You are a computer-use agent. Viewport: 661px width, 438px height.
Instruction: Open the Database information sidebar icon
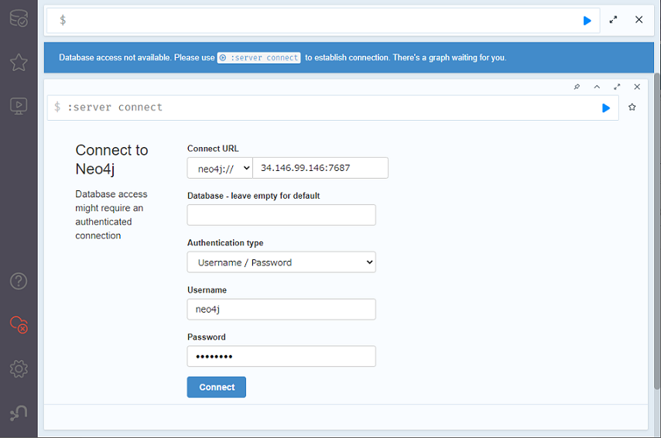tap(19, 19)
